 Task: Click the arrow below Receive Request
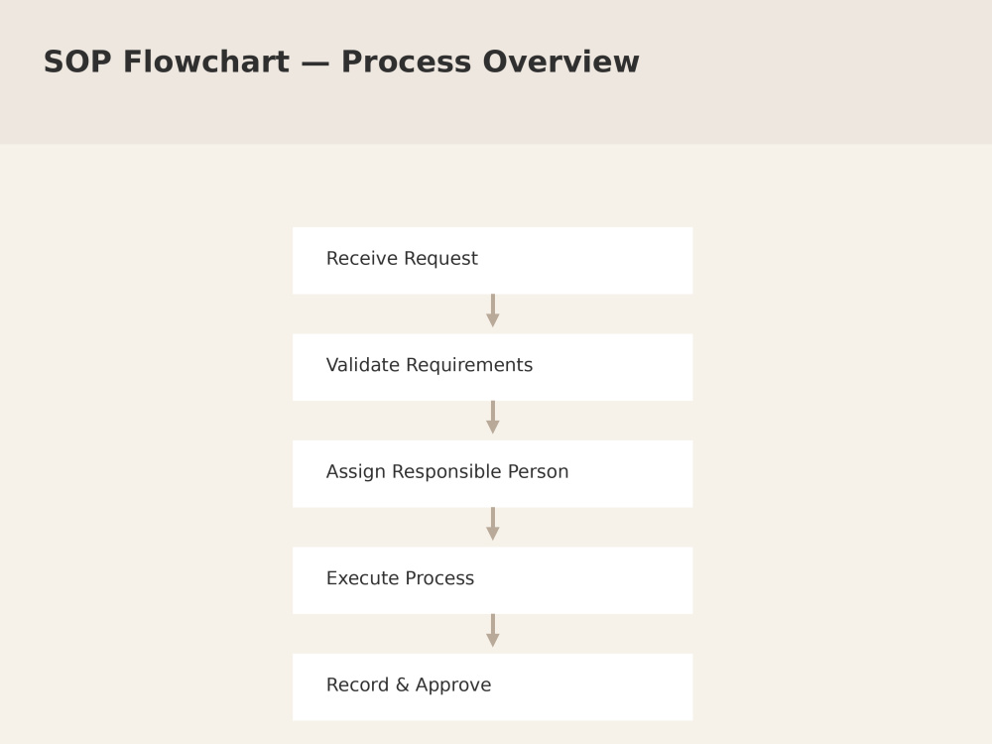(x=493, y=310)
